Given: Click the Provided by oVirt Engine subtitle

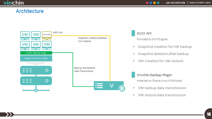Looking at the screenshot, I should tap(152, 39).
